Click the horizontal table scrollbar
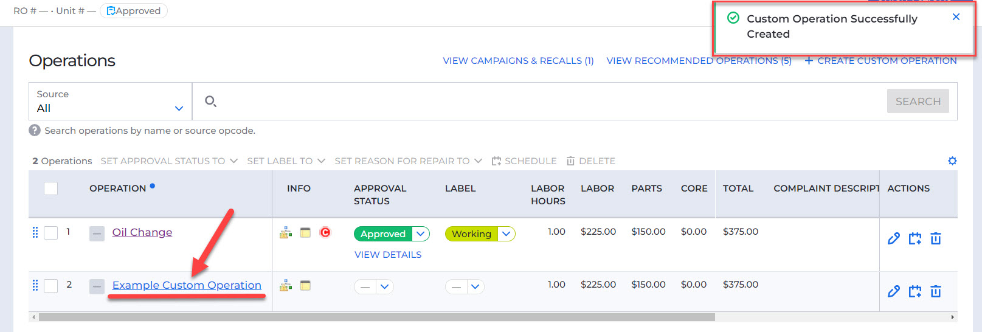The width and height of the screenshot is (982, 332). (x=377, y=317)
